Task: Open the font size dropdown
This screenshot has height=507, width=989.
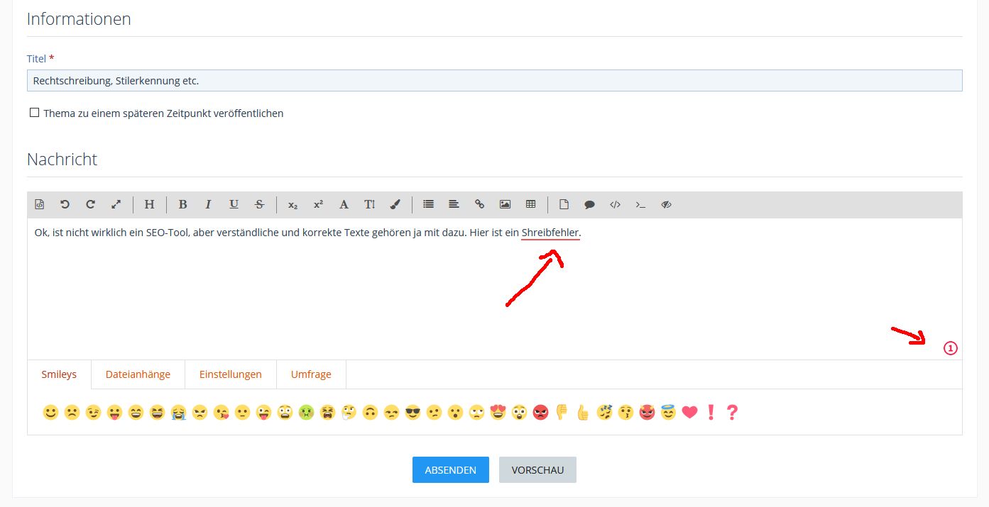Action: 369,204
